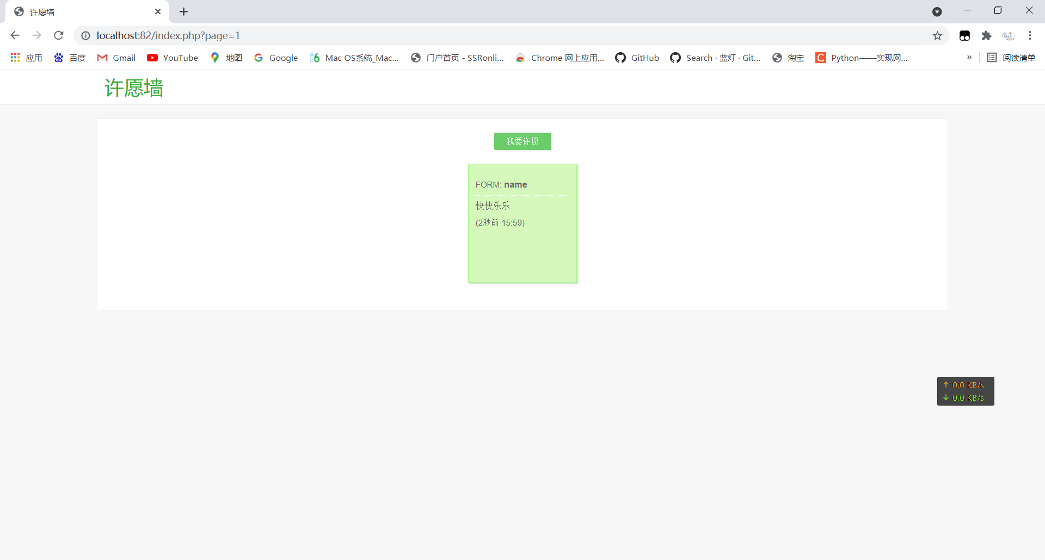The height and width of the screenshot is (560, 1045).
Task: Open the Search · 蓝灯 Git bookmark
Action: click(x=715, y=58)
